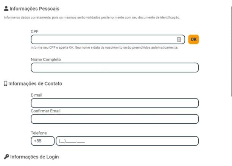
Task: Click the Informações de Login heading text
Action: [x=34, y=157]
